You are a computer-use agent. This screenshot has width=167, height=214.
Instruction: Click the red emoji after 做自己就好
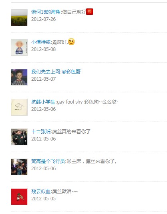[x=90, y=12]
